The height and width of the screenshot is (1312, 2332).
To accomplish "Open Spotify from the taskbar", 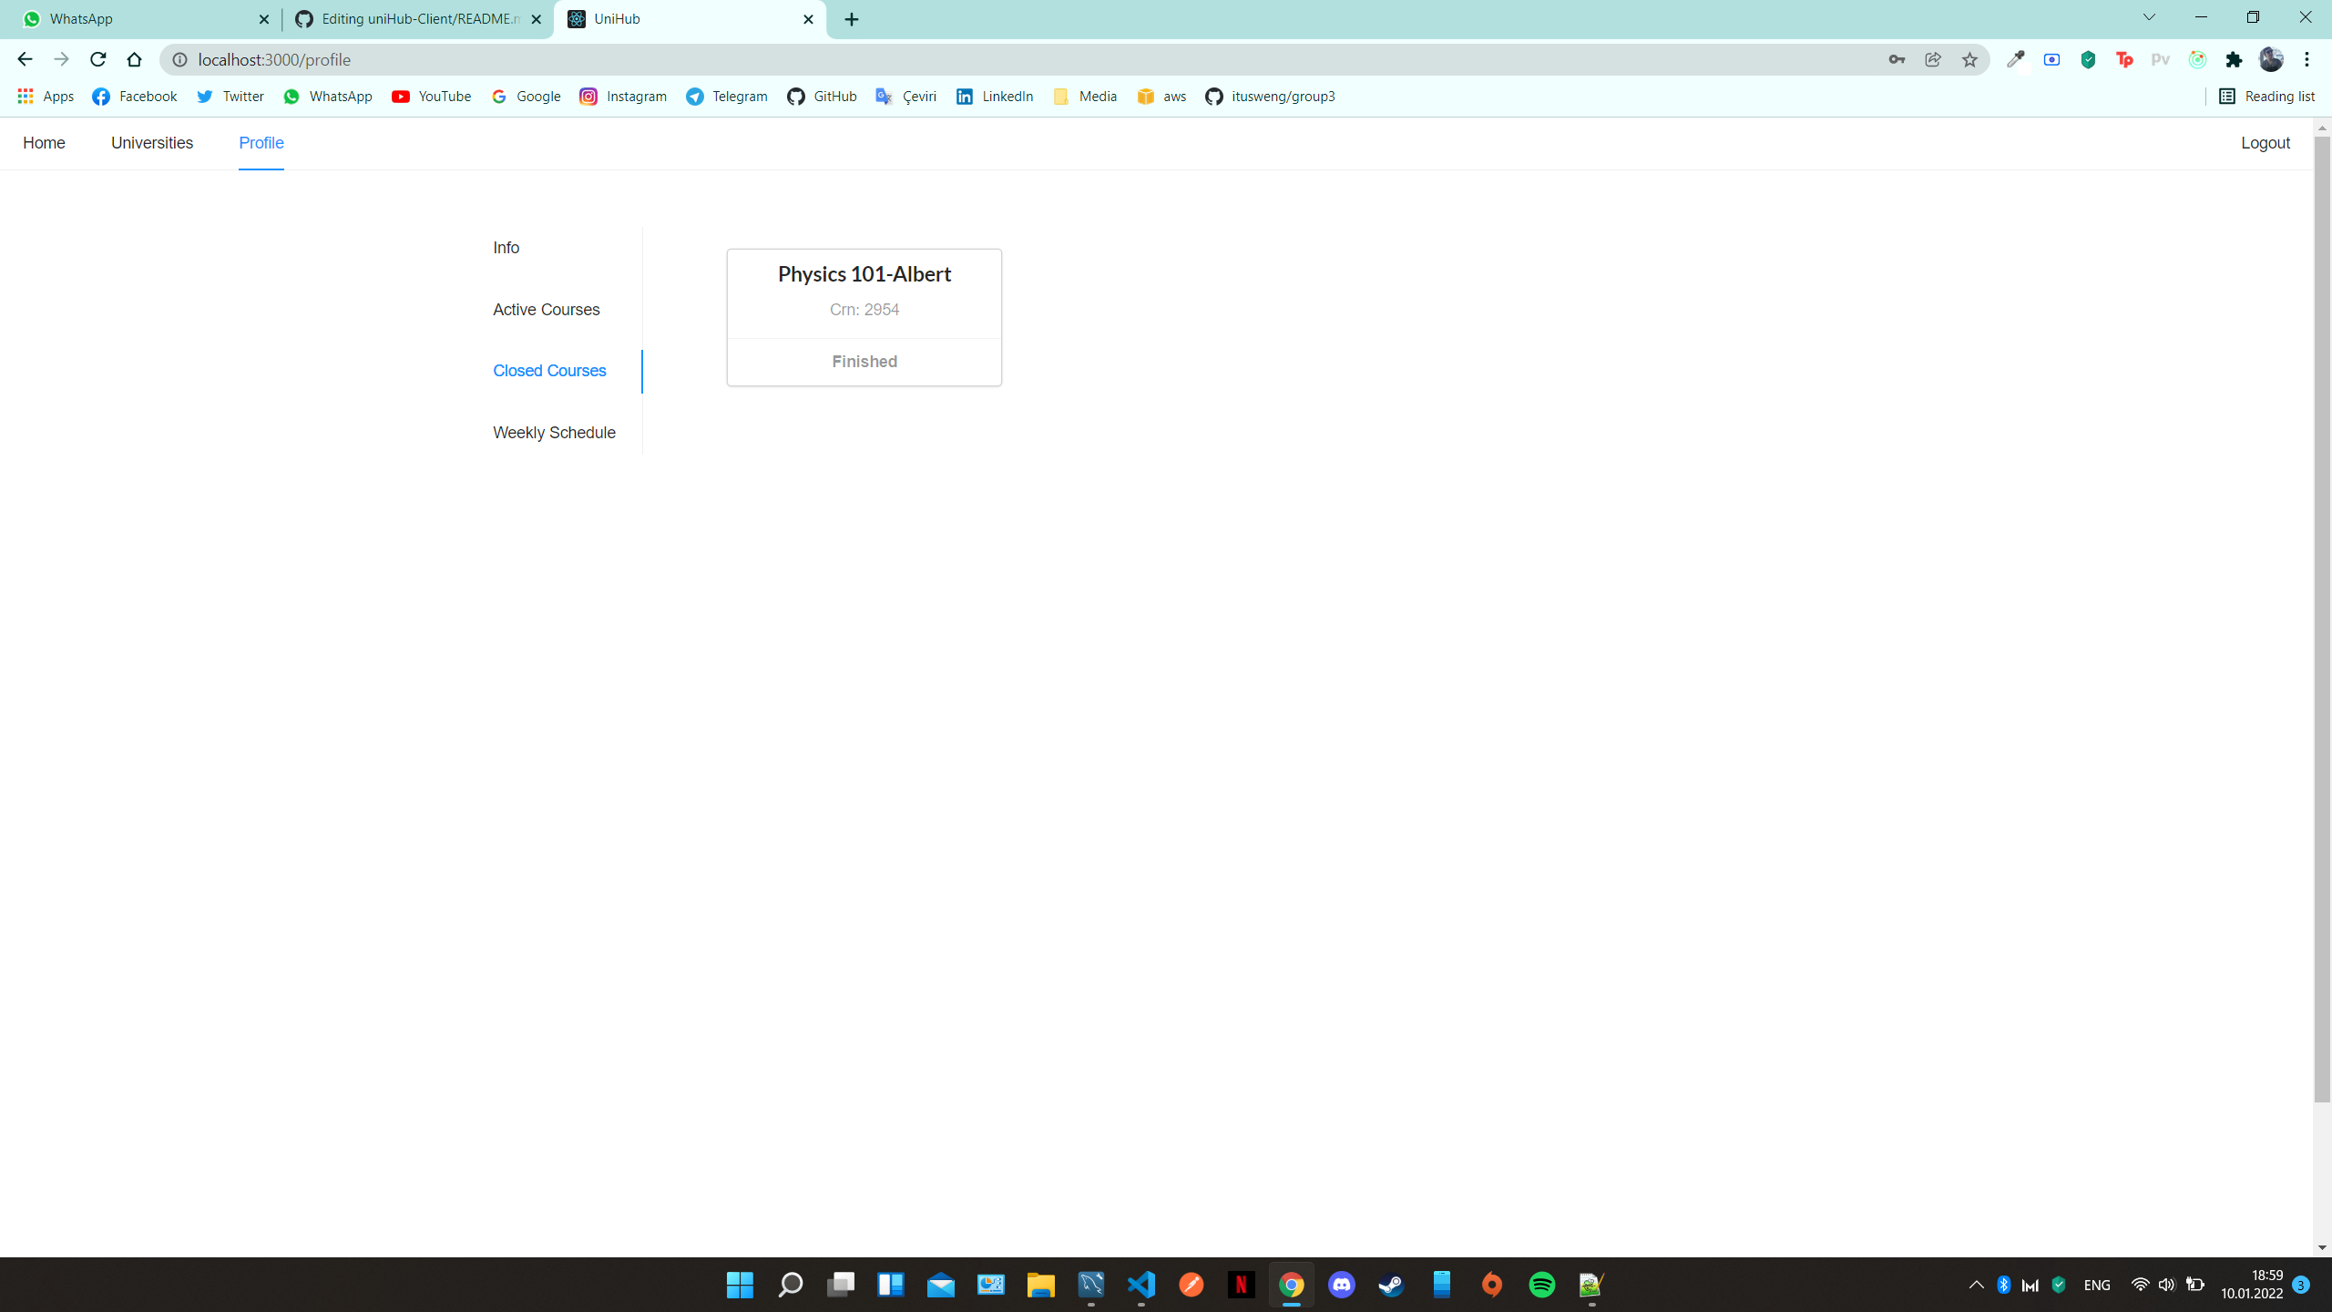I will 1542,1285.
